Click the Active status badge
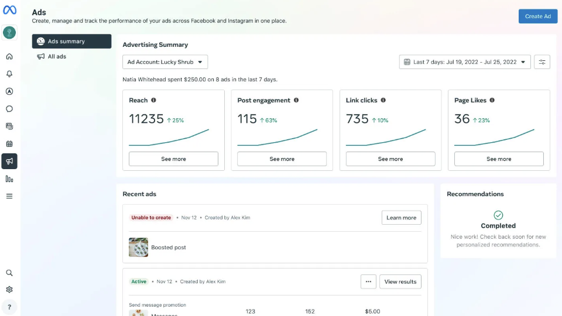The height and width of the screenshot is (316, 562). coord(139,281)
